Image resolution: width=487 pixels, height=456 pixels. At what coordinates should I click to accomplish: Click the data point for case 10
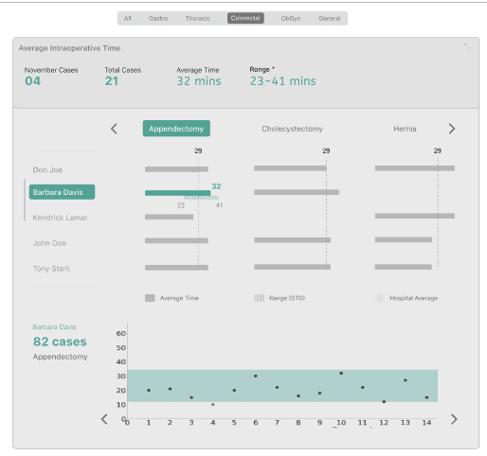click(341, 373)
